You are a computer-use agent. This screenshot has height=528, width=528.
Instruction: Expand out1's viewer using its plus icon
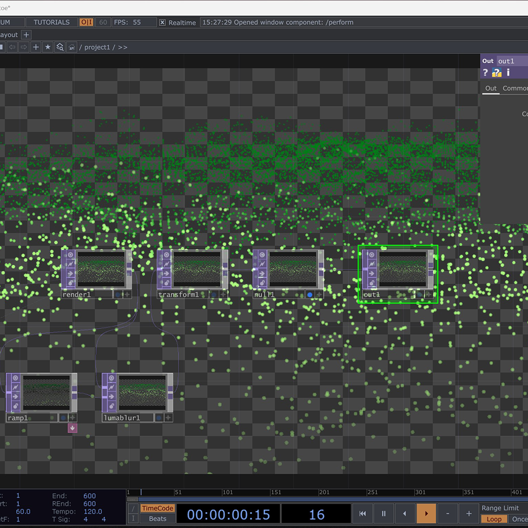pyautogui.click(x=428, y=295)
